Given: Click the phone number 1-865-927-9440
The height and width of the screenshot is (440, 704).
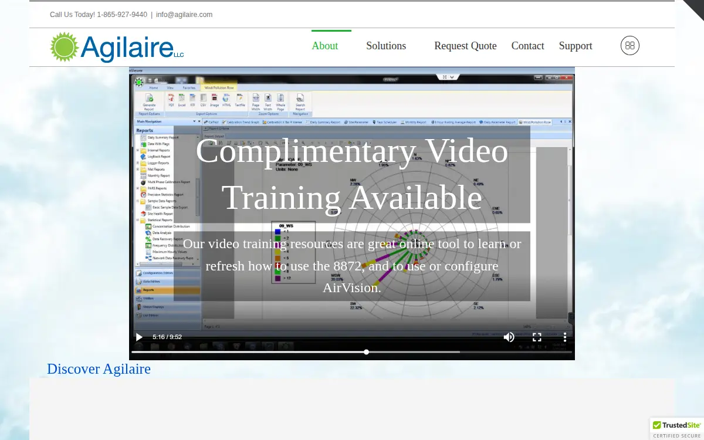Looking at the screenshot, I should (x=122, y=15).
